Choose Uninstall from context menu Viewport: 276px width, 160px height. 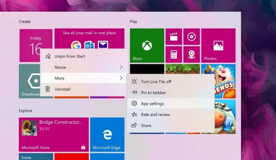[x=62, y=89]
